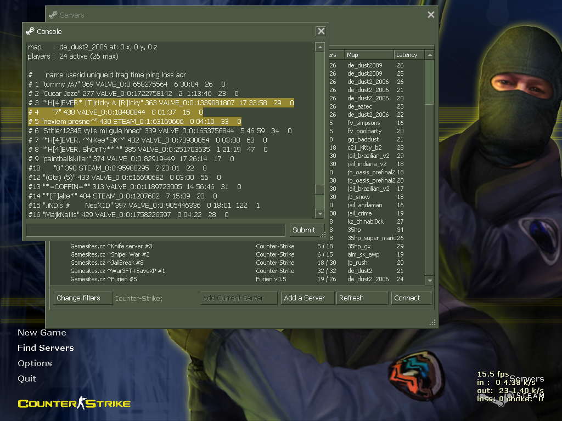Click the Furien v0.5 game cell
Image resolution: width=562 pixels, height=421 pixels.
pos(271,279)
